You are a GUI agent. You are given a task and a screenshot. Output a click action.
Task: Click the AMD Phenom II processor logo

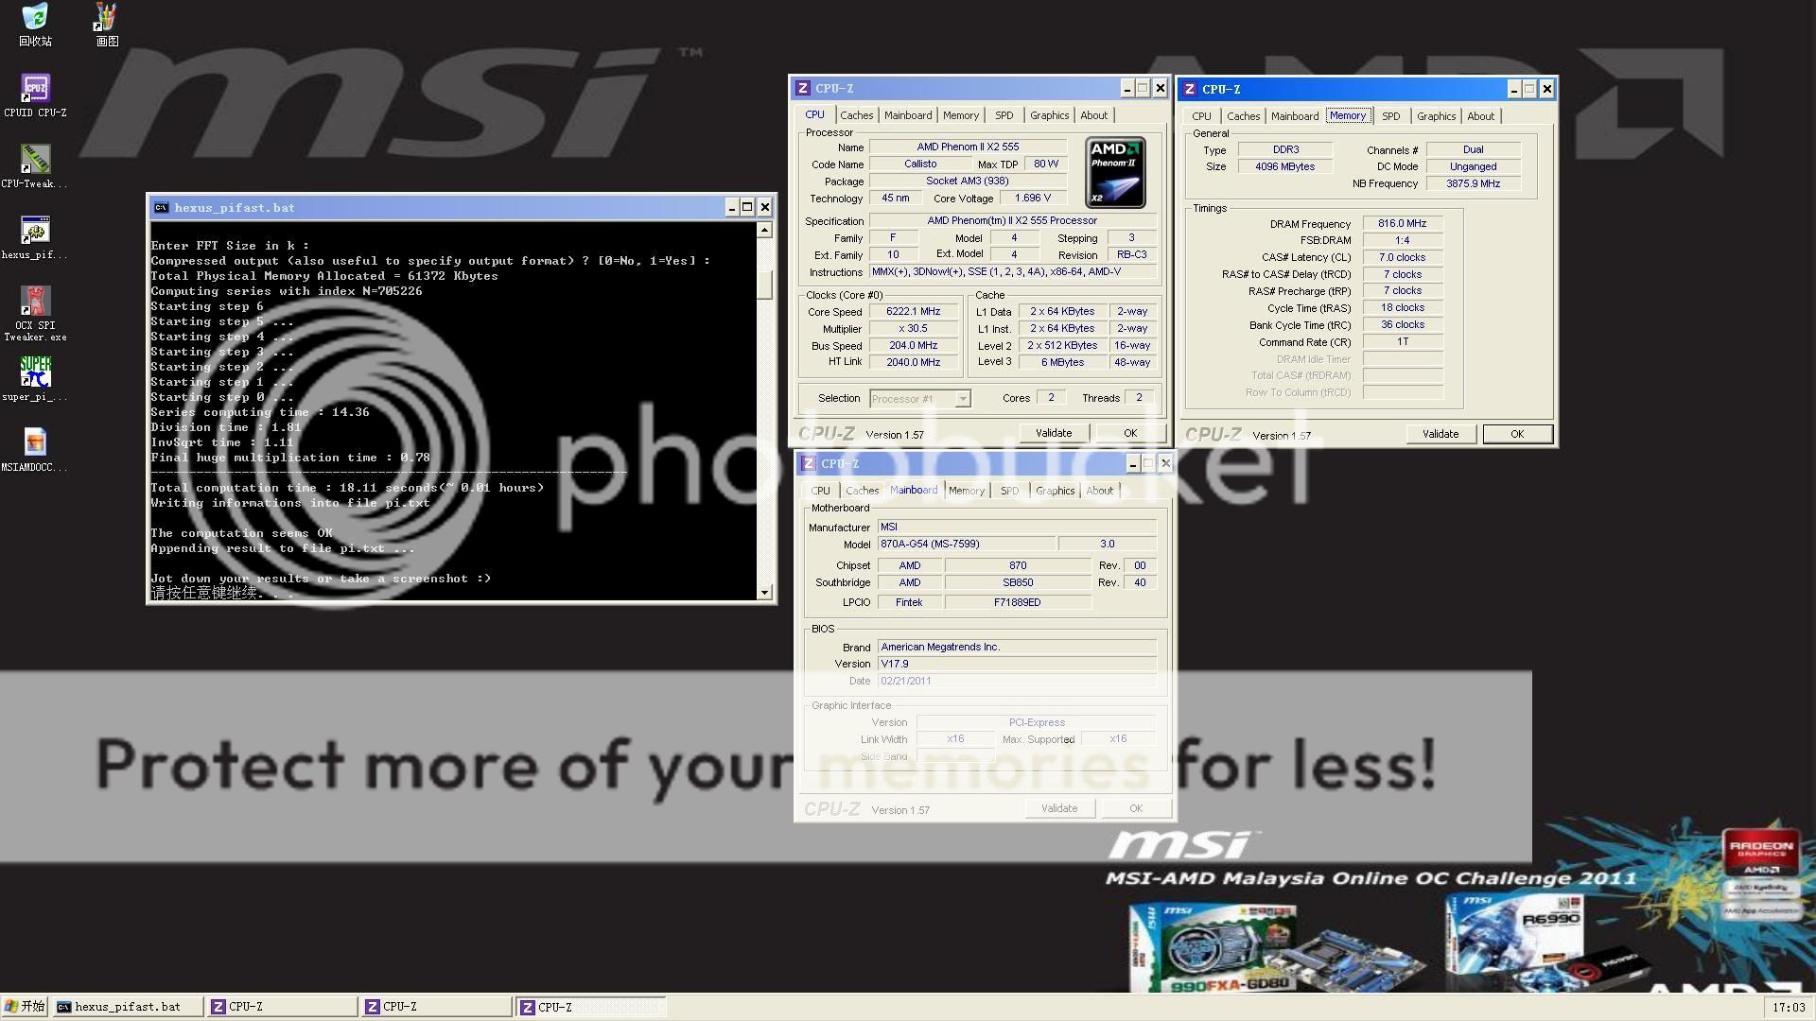1115,173
